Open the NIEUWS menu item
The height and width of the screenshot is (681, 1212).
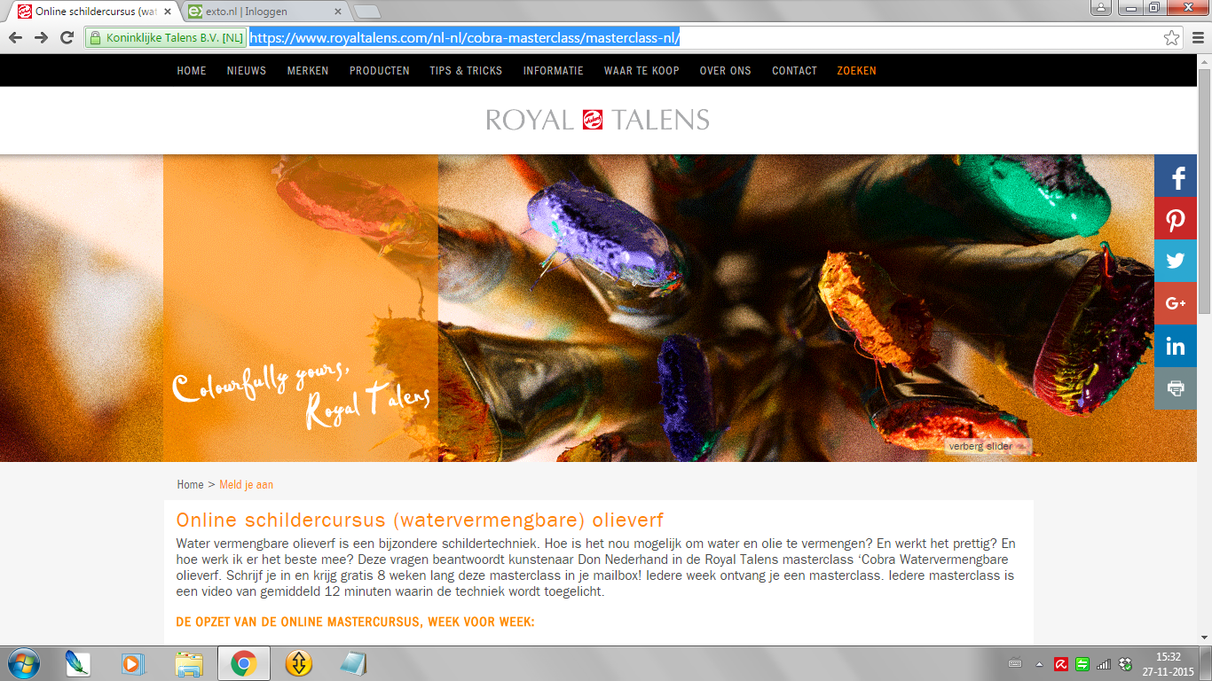point(247,71)
